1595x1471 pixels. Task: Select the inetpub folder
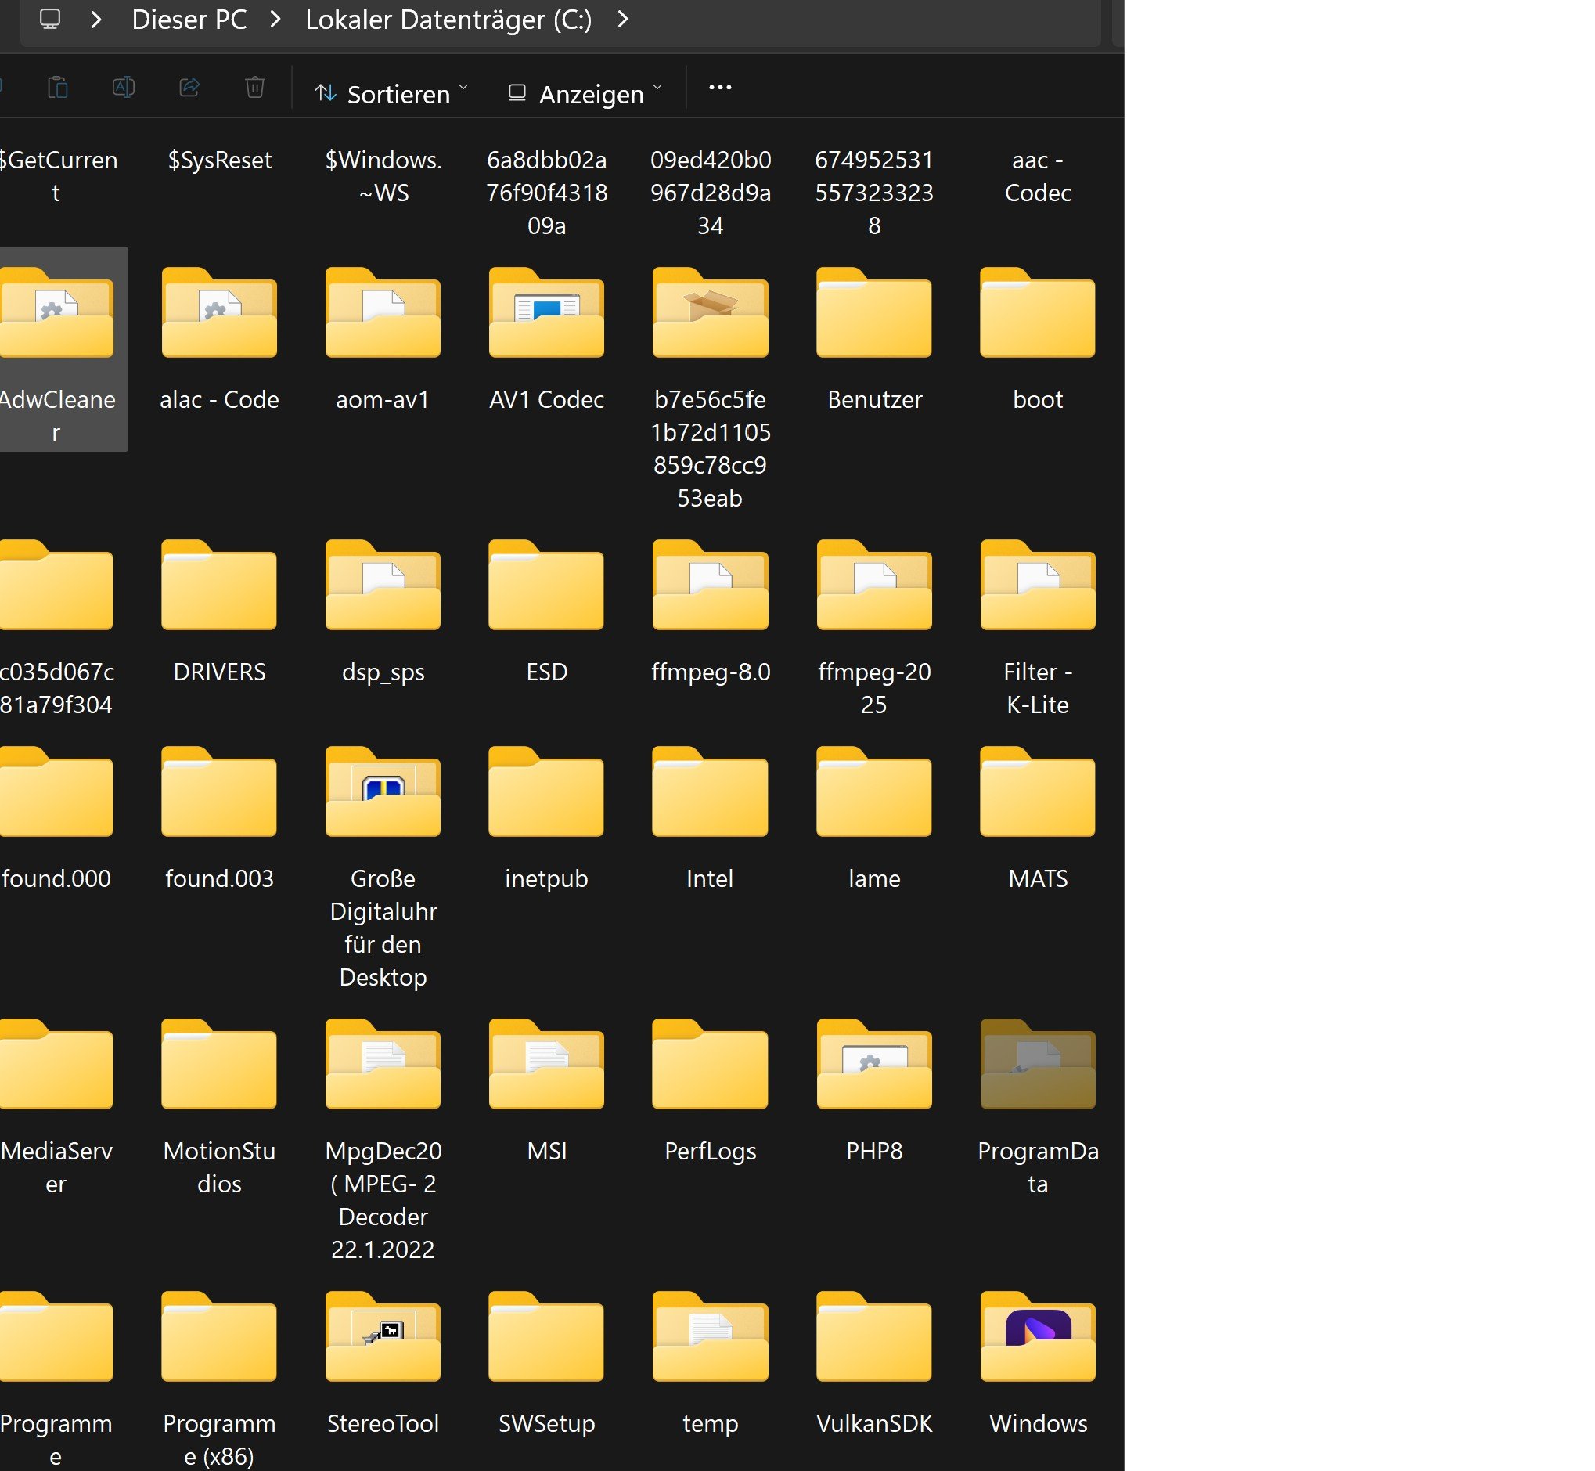click(547, 819)
